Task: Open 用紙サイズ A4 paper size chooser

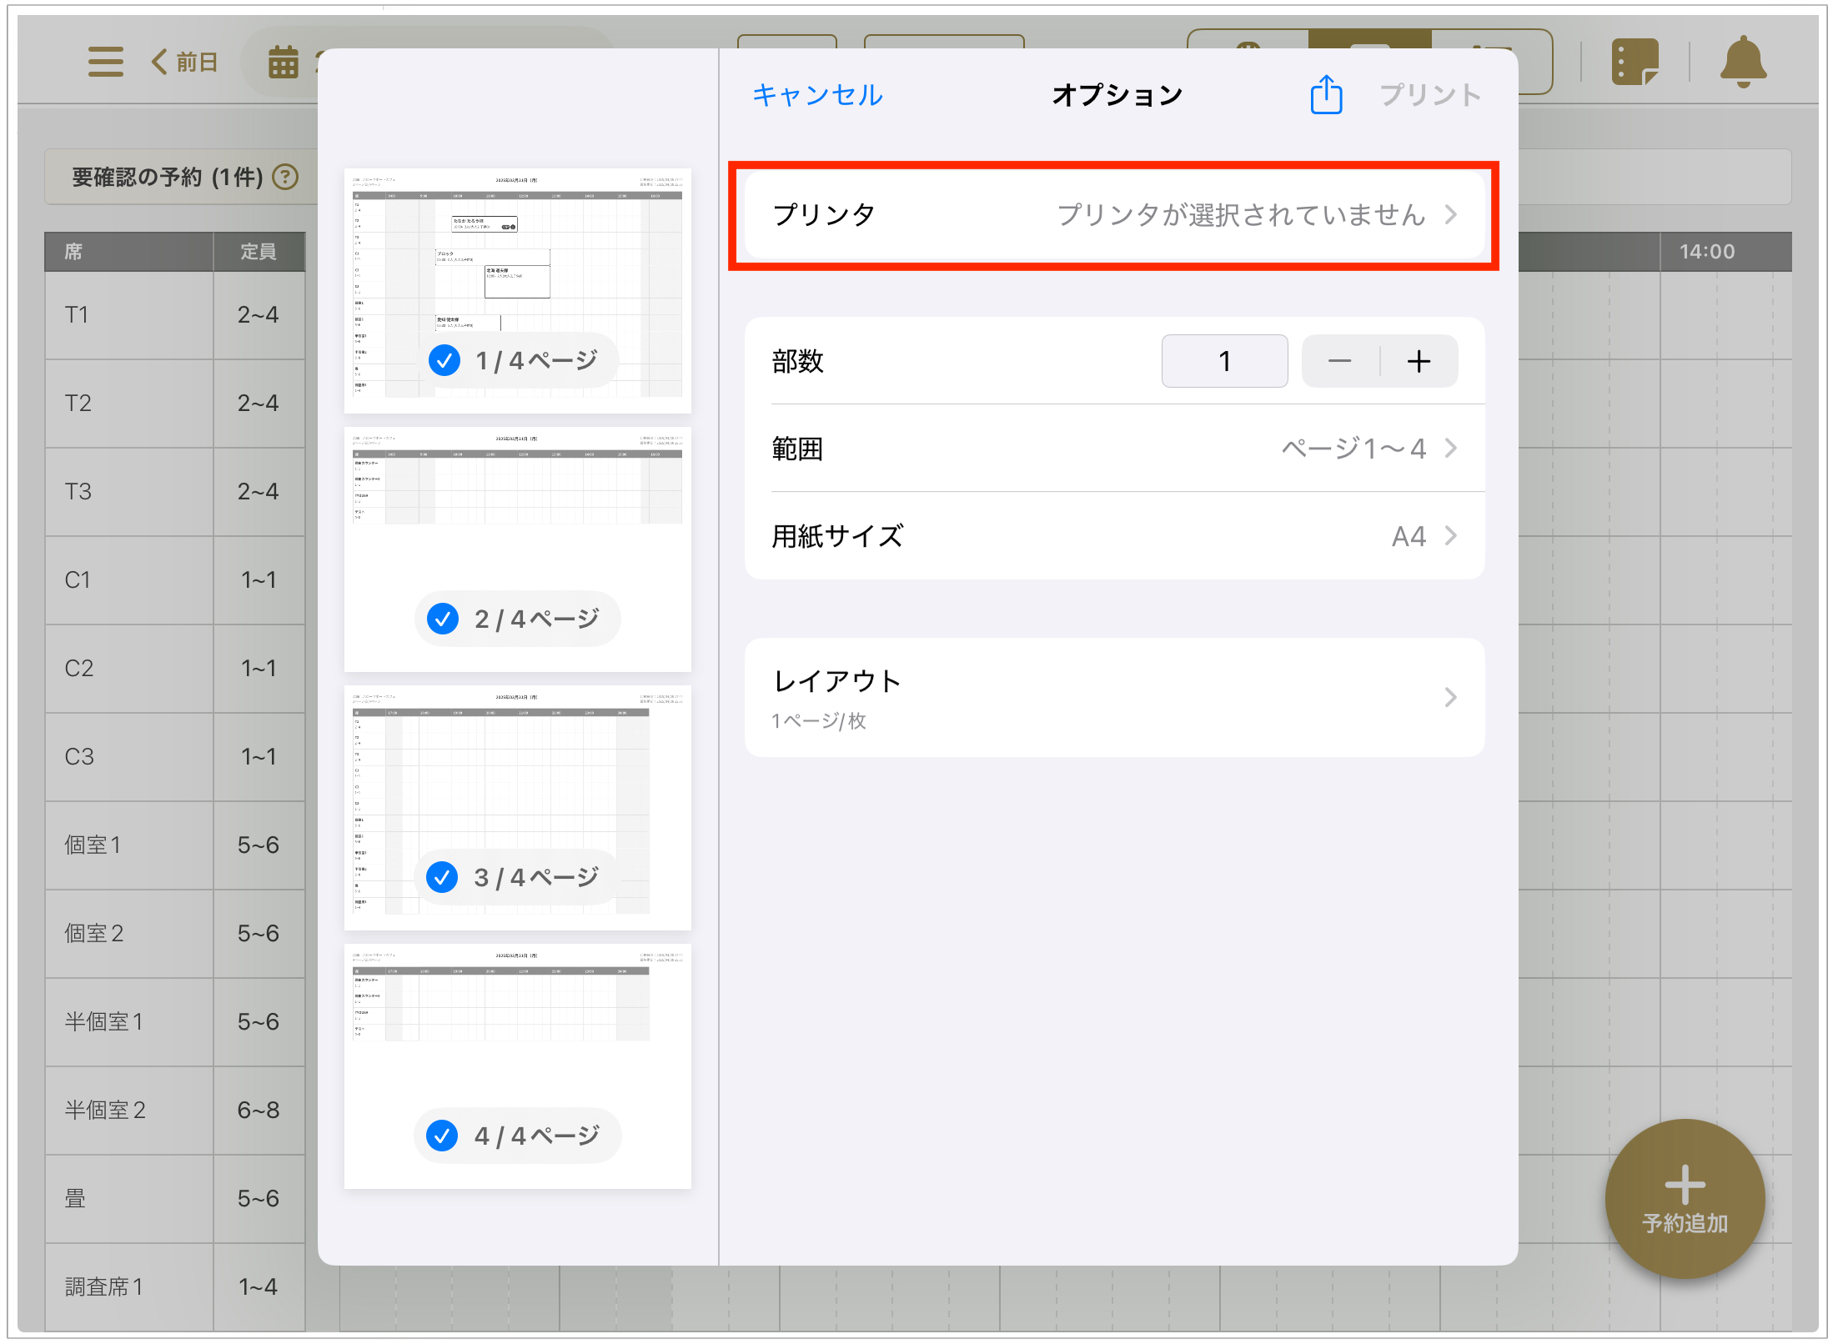Action: [1113, 535]
